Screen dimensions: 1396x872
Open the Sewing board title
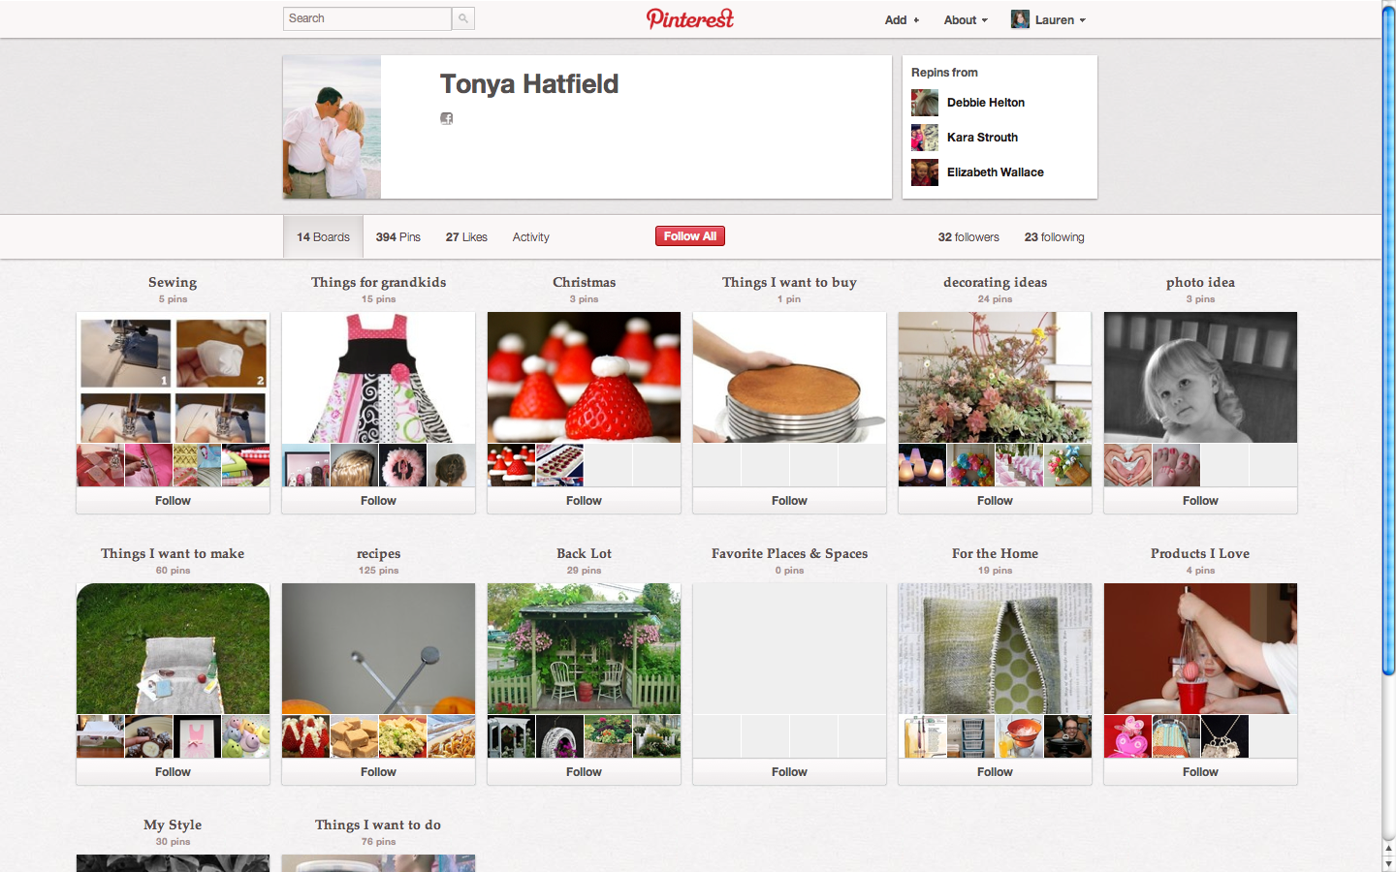pyautogui.click(x=173, y=282)
